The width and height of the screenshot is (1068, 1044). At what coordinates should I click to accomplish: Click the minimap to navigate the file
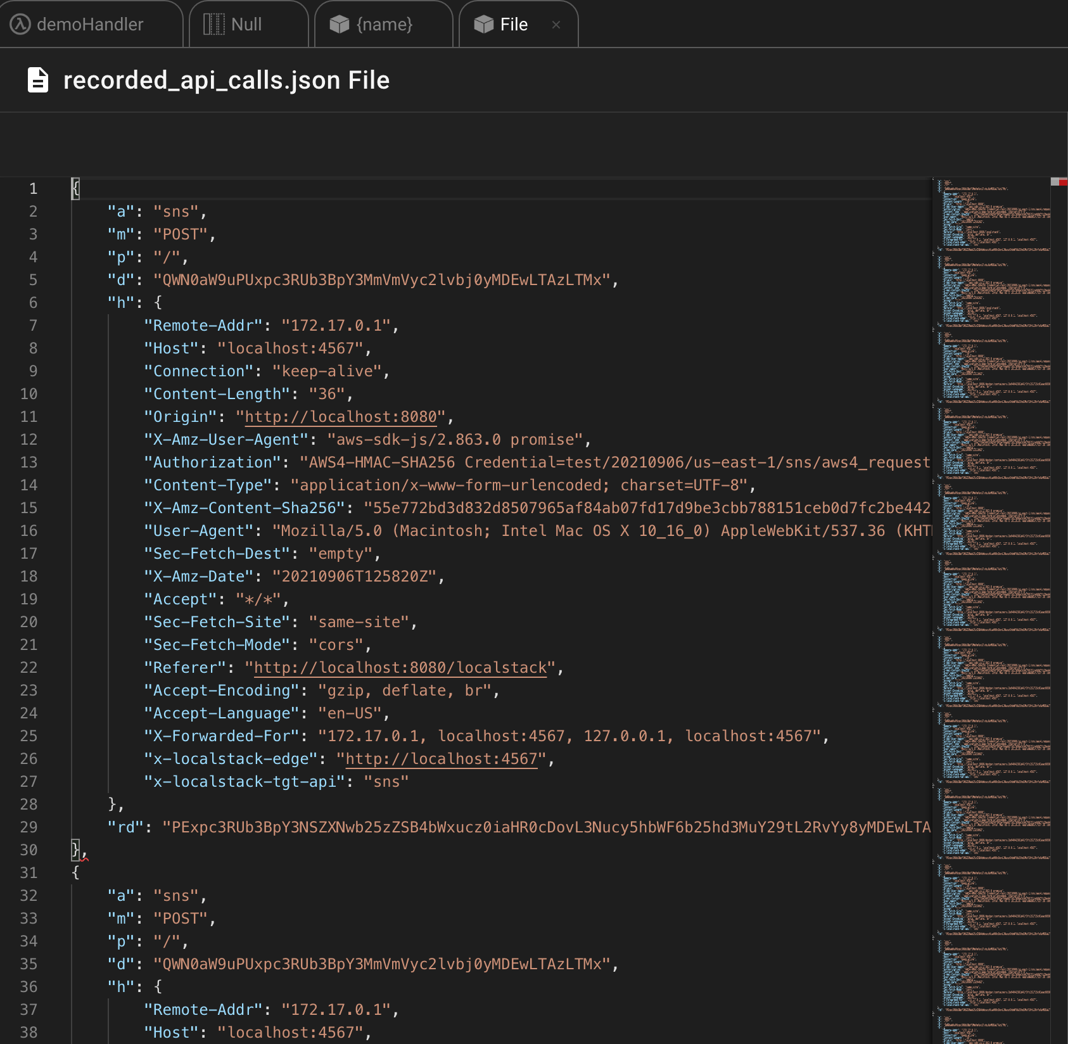point(988,507)
